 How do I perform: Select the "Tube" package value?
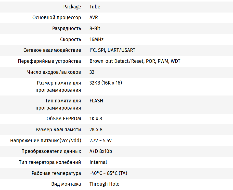[95, 7]
